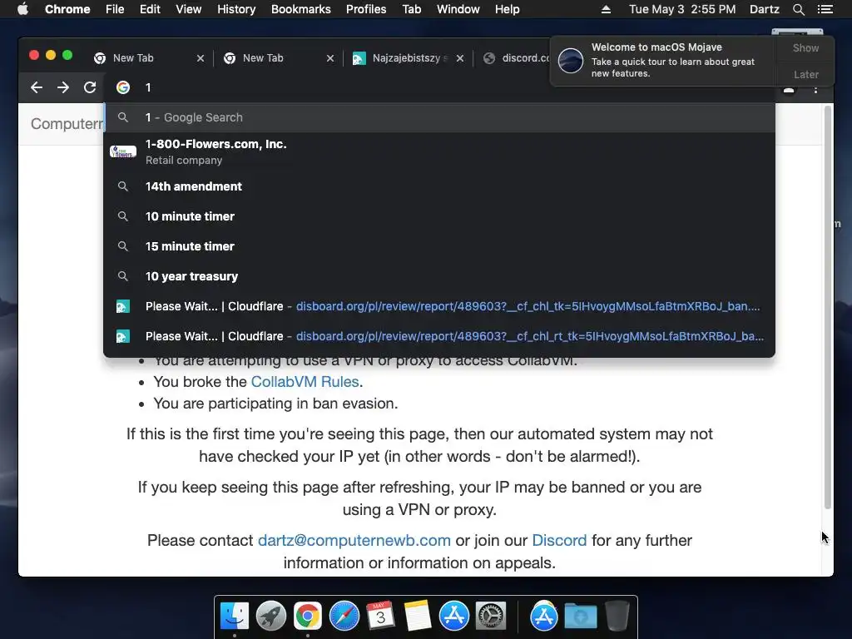Open the second Cloudflare disboard.org suggestion
852x639 pixels.
(x=439, y=336)
